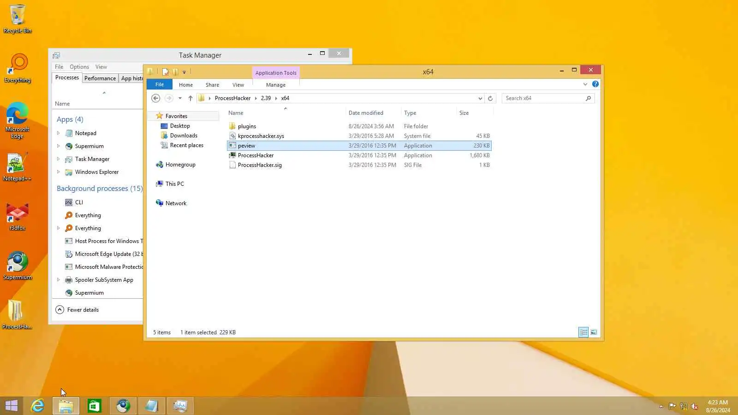Click the 2.39 breadcrumb in address bar
The height and width of the screenshot is (415, 738).
click(266, 98)
